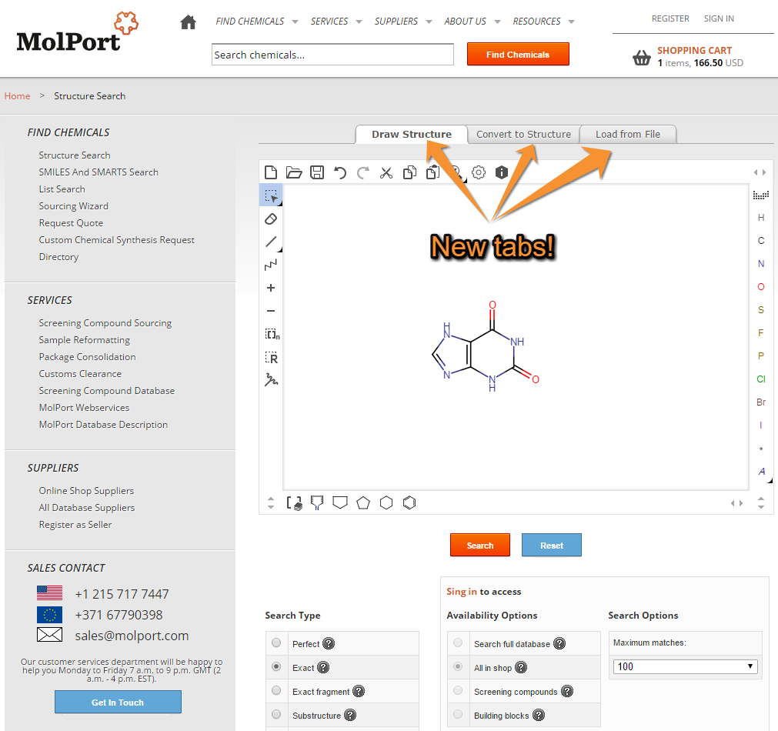Select Exact search type radio
The width and height of the screenshot is (778, 731).
276,667
